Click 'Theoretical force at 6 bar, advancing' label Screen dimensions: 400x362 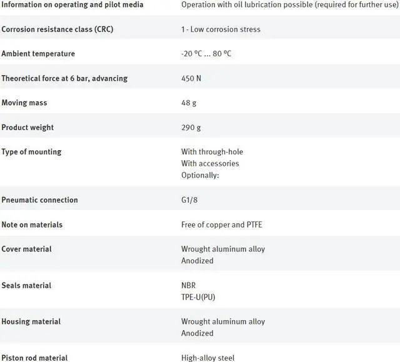[64, 78]
